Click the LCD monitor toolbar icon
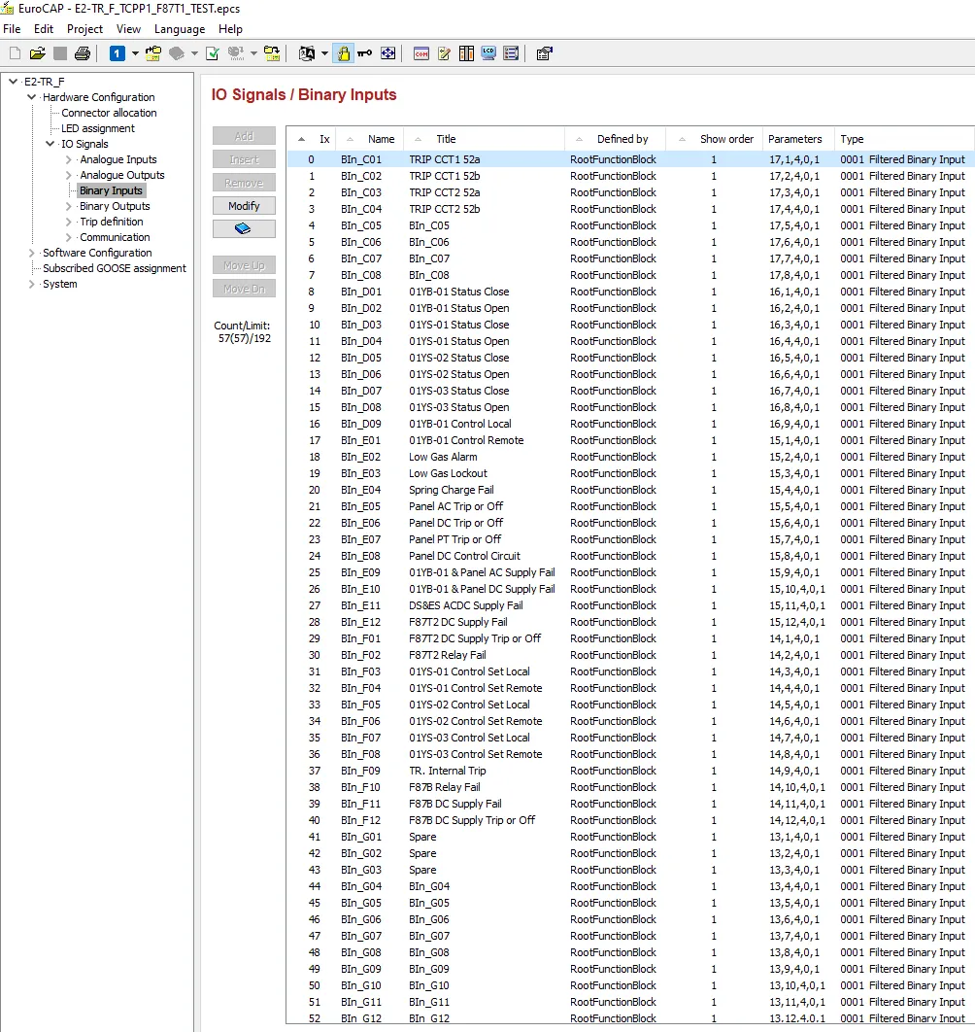975x1032 pixels. pyautogui.click(x=488, y=53)
